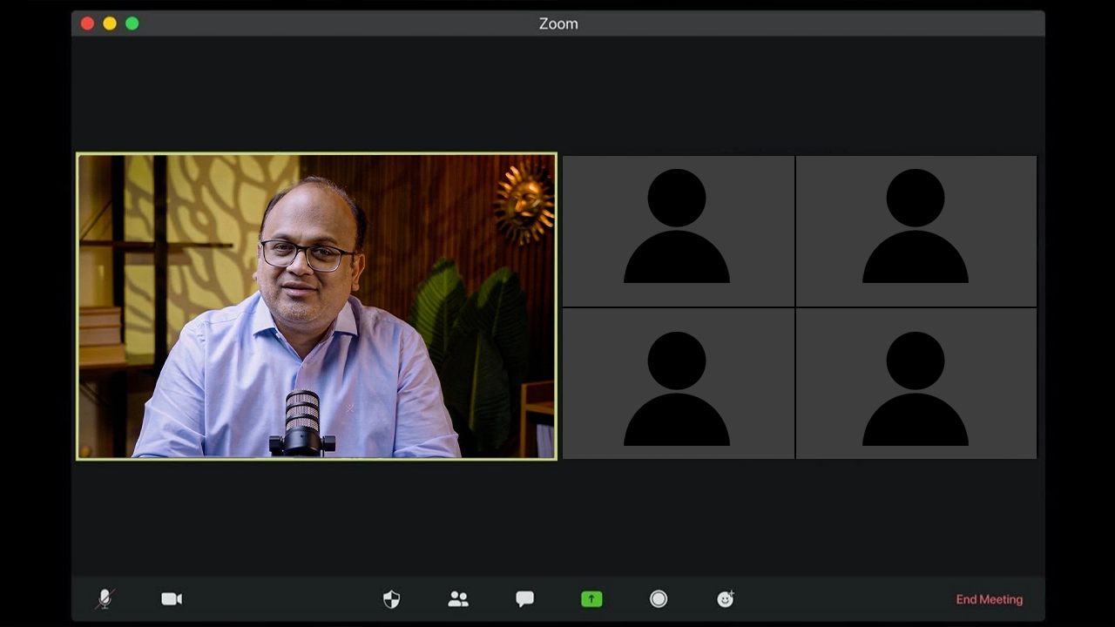Image resolution: width=1115 pixels, height=627 pixels.
Task: Toggle the video camera off
Action: coord(172,599)
